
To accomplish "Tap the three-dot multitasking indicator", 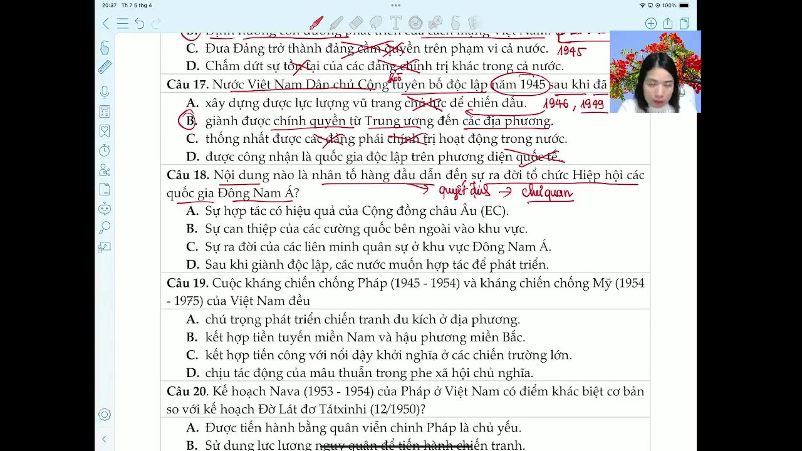I will (395, 5).
